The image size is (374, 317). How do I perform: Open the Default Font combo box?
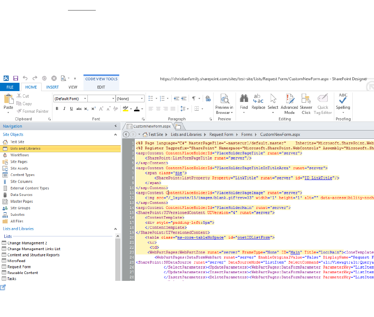pos(70,99)
